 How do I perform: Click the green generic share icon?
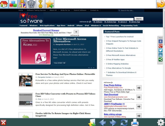click(x=161, y=59)
